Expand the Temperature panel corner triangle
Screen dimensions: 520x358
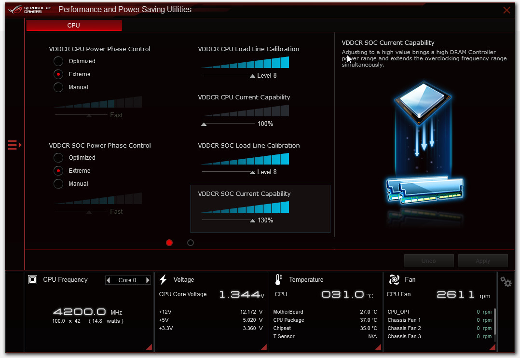(378, 347)
